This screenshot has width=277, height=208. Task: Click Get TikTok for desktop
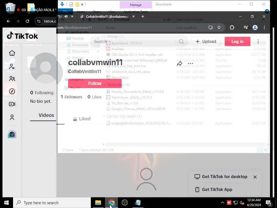(221, 177)
